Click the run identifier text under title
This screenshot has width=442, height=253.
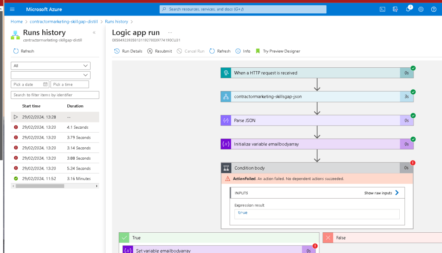point(146,40)
